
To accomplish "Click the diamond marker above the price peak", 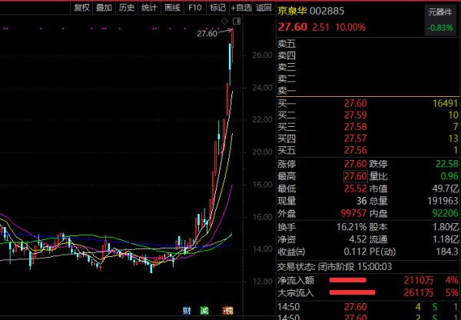I will pos(224,20).
